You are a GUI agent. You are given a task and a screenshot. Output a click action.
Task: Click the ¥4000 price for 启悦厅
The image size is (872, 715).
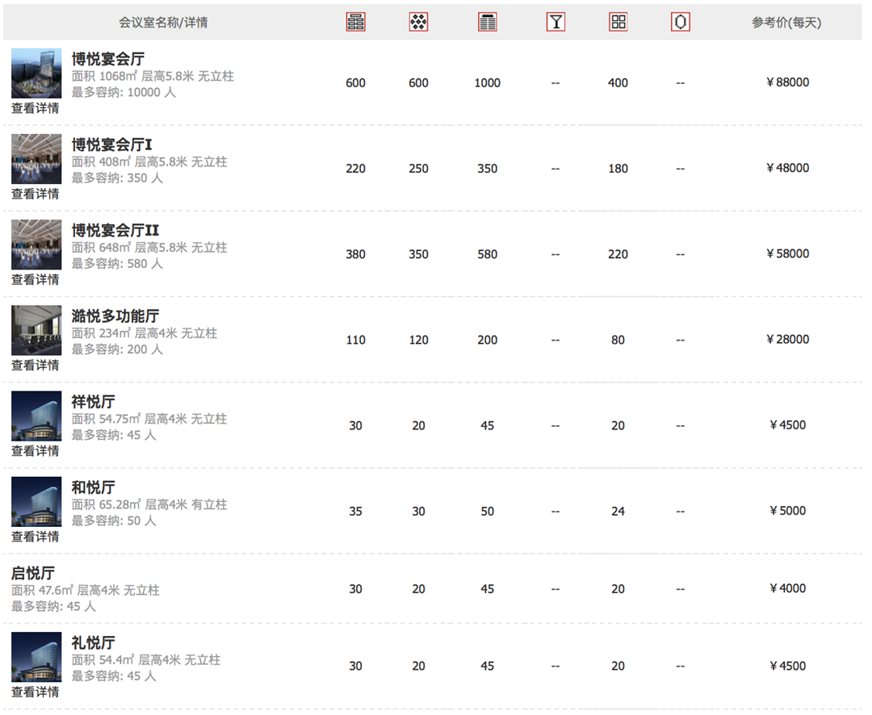tap(787, 588)
